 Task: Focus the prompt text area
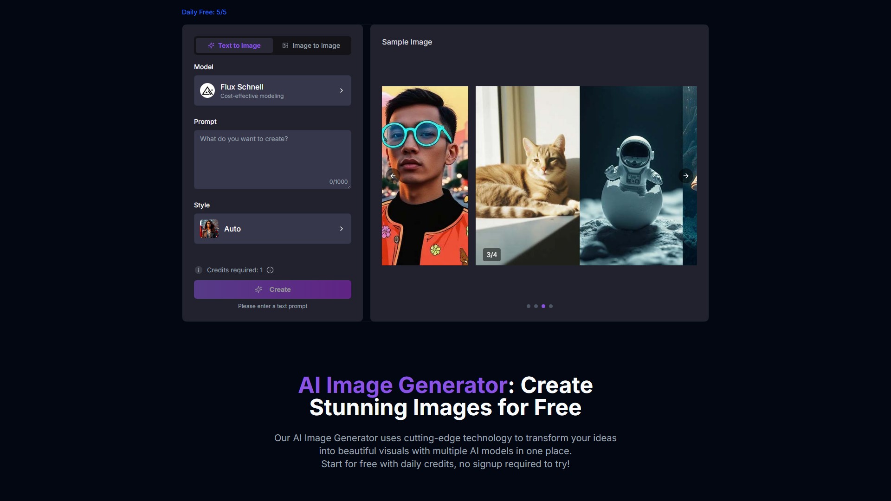point(272,160)
